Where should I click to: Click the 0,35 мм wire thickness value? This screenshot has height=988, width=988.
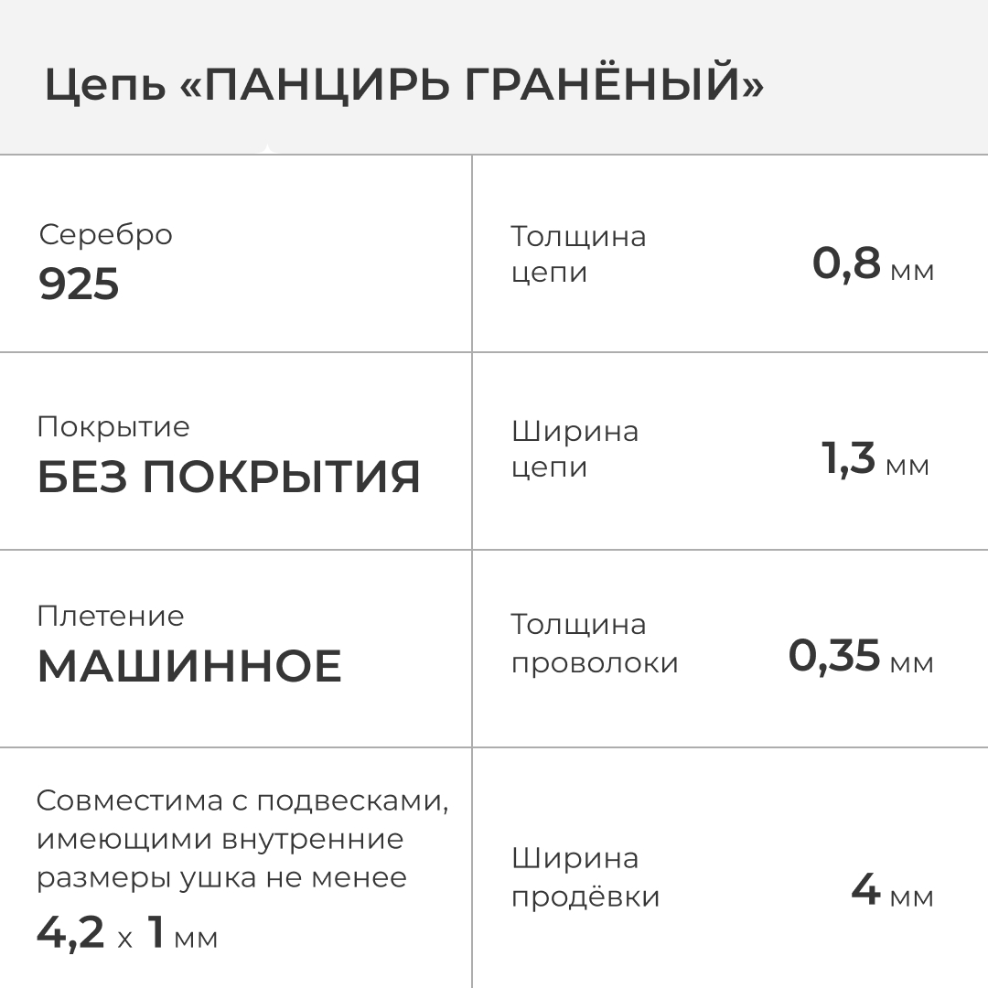[860, 657]
